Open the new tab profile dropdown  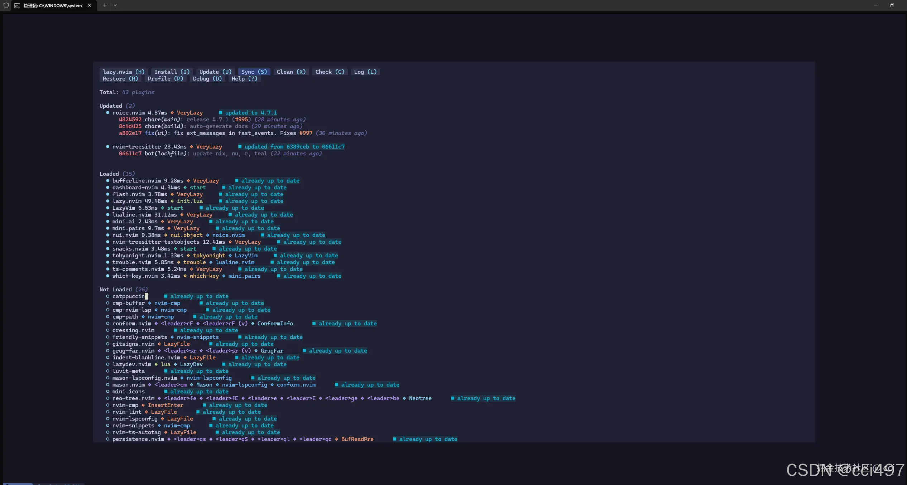pos(115,5)
